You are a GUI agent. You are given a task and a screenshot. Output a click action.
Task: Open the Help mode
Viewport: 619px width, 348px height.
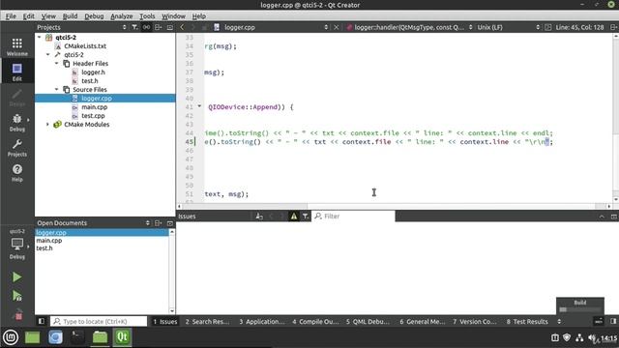pos(17,172)
